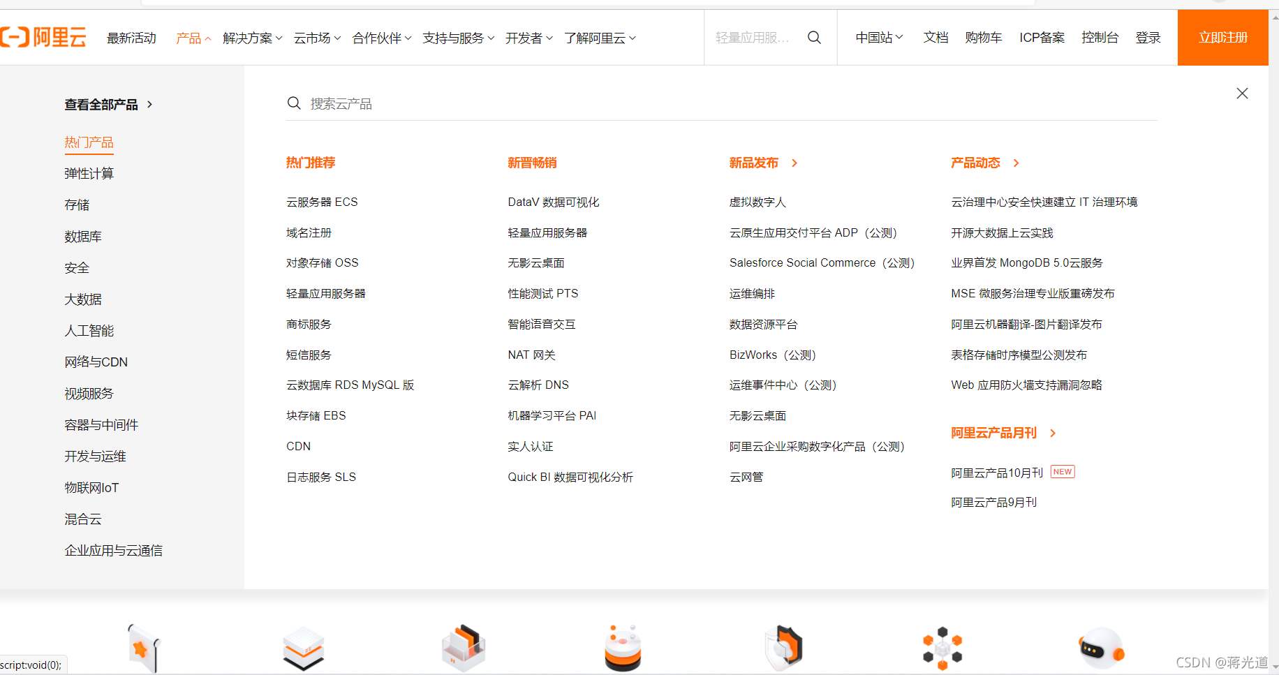Open the ICP备案 link

click(1042, 38)
